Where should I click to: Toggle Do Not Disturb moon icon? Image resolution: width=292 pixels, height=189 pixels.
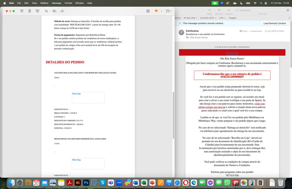pos(241,3)
